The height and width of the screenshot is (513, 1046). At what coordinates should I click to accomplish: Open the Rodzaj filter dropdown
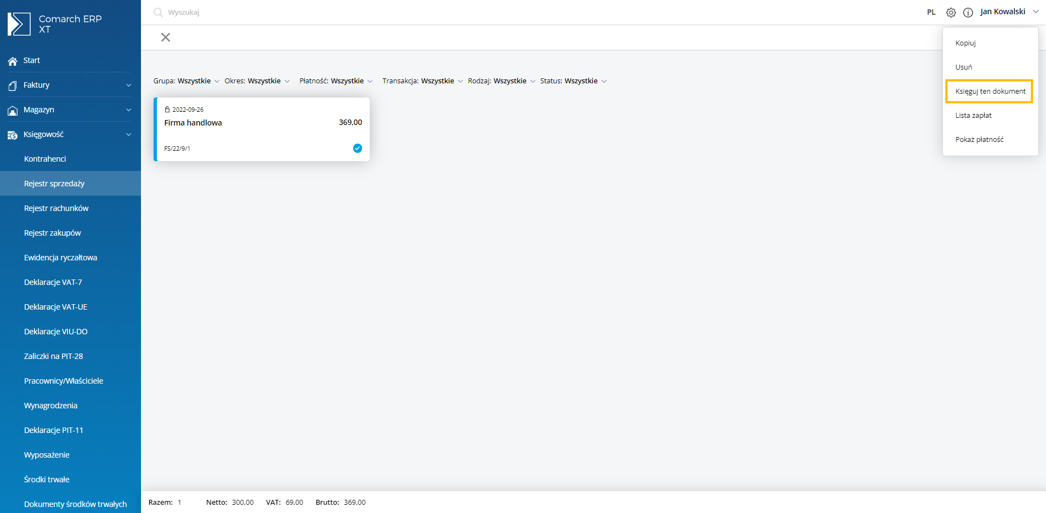[x=502, y=81]
